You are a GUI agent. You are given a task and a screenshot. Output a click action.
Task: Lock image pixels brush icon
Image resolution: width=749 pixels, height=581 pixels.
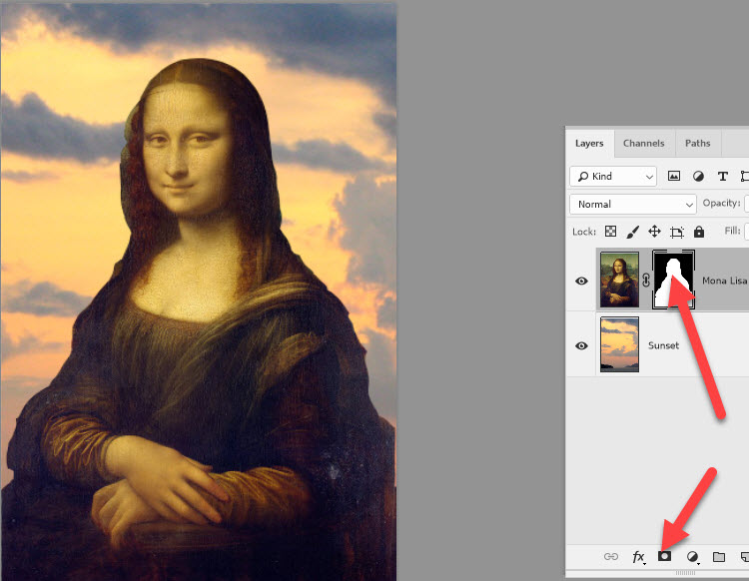click(632, 232)
